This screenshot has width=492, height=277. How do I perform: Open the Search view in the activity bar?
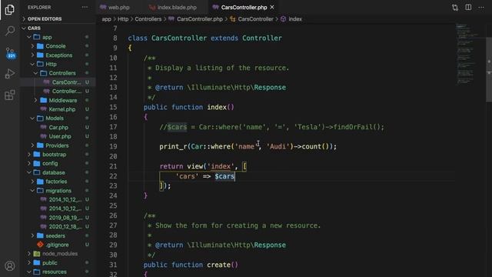click(x=10, y=31)
